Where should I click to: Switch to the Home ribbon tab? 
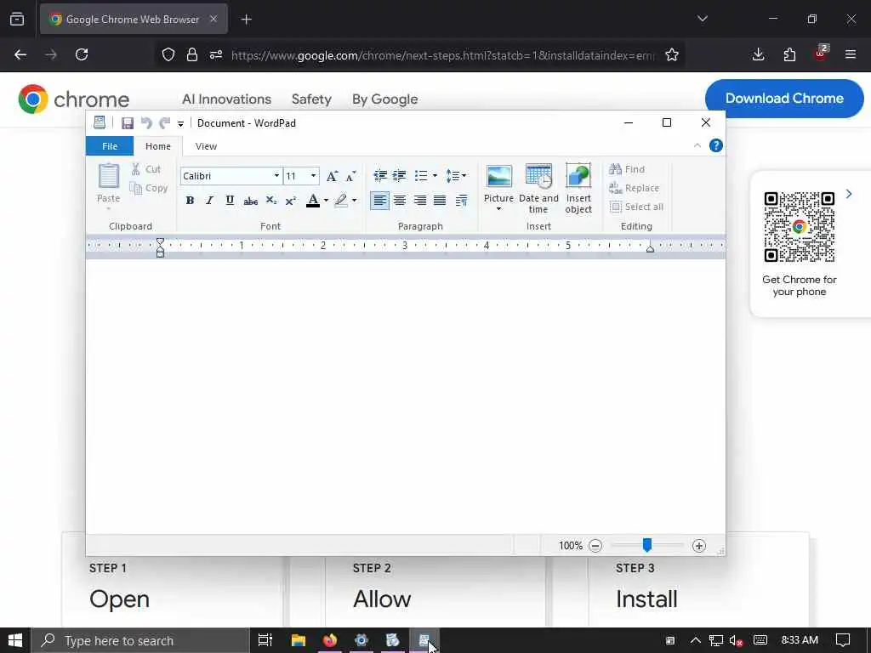(157, 146)
